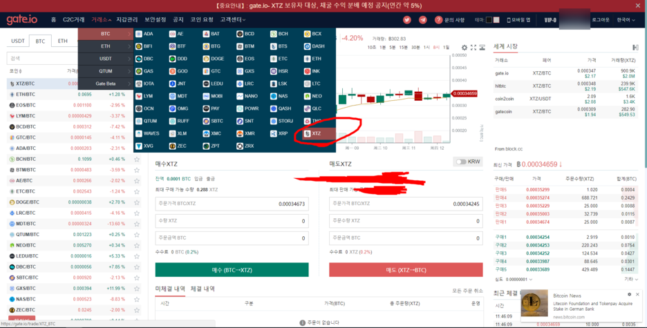Switch to ETH market tab
The height and width of the screenshot is (328, 647).
click(x=63, y=41)
